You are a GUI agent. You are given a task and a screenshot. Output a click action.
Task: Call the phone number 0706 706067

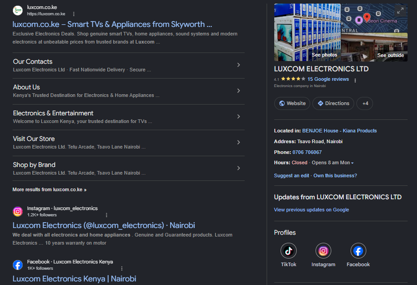307,152
